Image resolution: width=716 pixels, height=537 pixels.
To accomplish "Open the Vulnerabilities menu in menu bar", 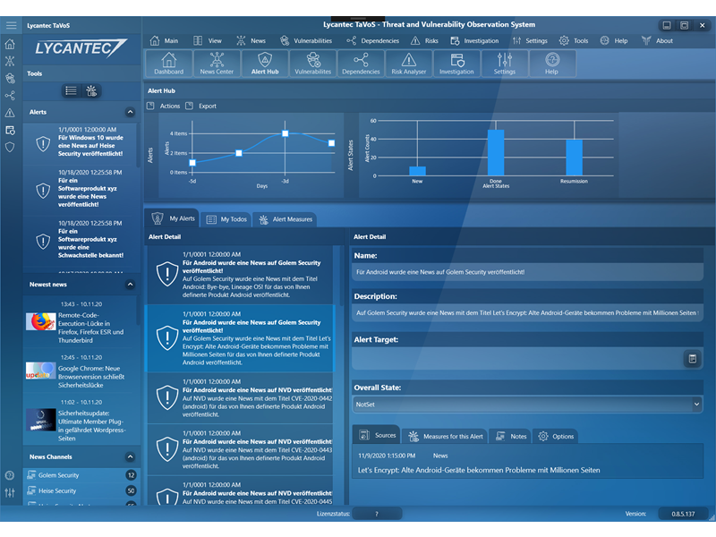I will [x=306, y=40].
